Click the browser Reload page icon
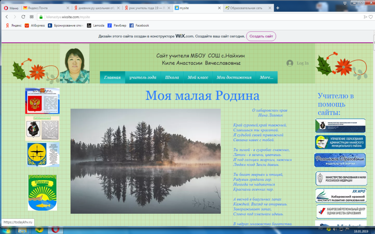This screenshot has height=234, width=375. (23, 17)
